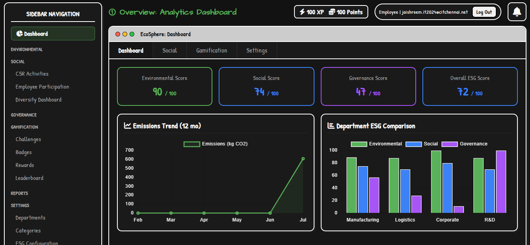Expand the GOVERNANCE sidebar section
Viewport: 530px width, 245px height.
tap(24, 115)
